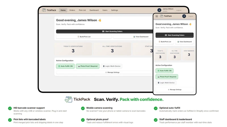The width and height of the screenshot is (227, 127).
Task: Click the 'Pack with confidence.' green tagline
Action: pyautogui.click(x=141, y=99)
